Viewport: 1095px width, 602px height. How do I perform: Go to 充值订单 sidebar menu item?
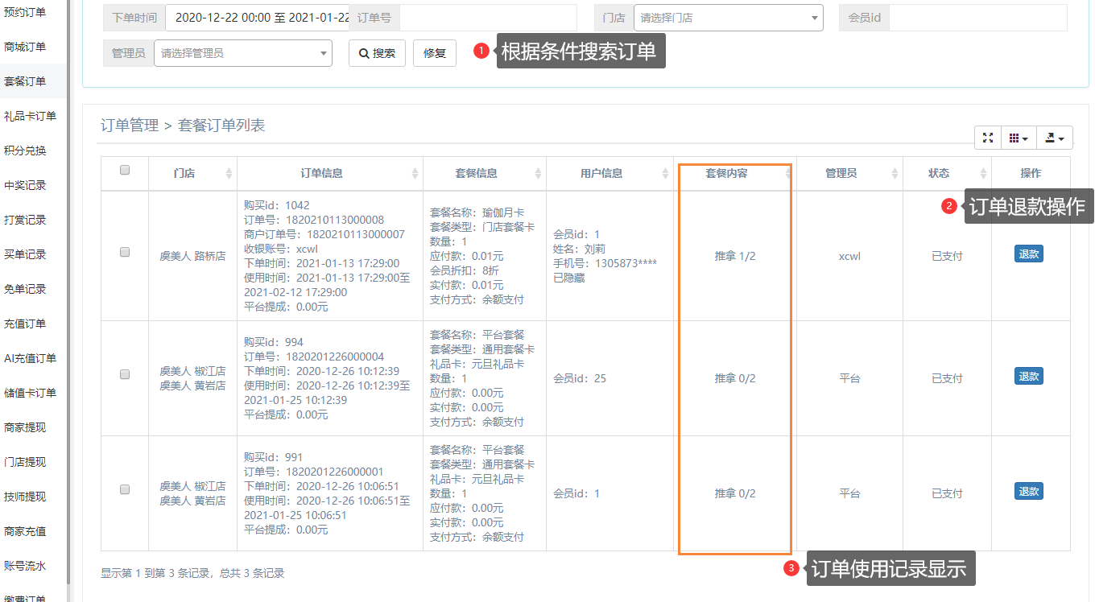25,324
